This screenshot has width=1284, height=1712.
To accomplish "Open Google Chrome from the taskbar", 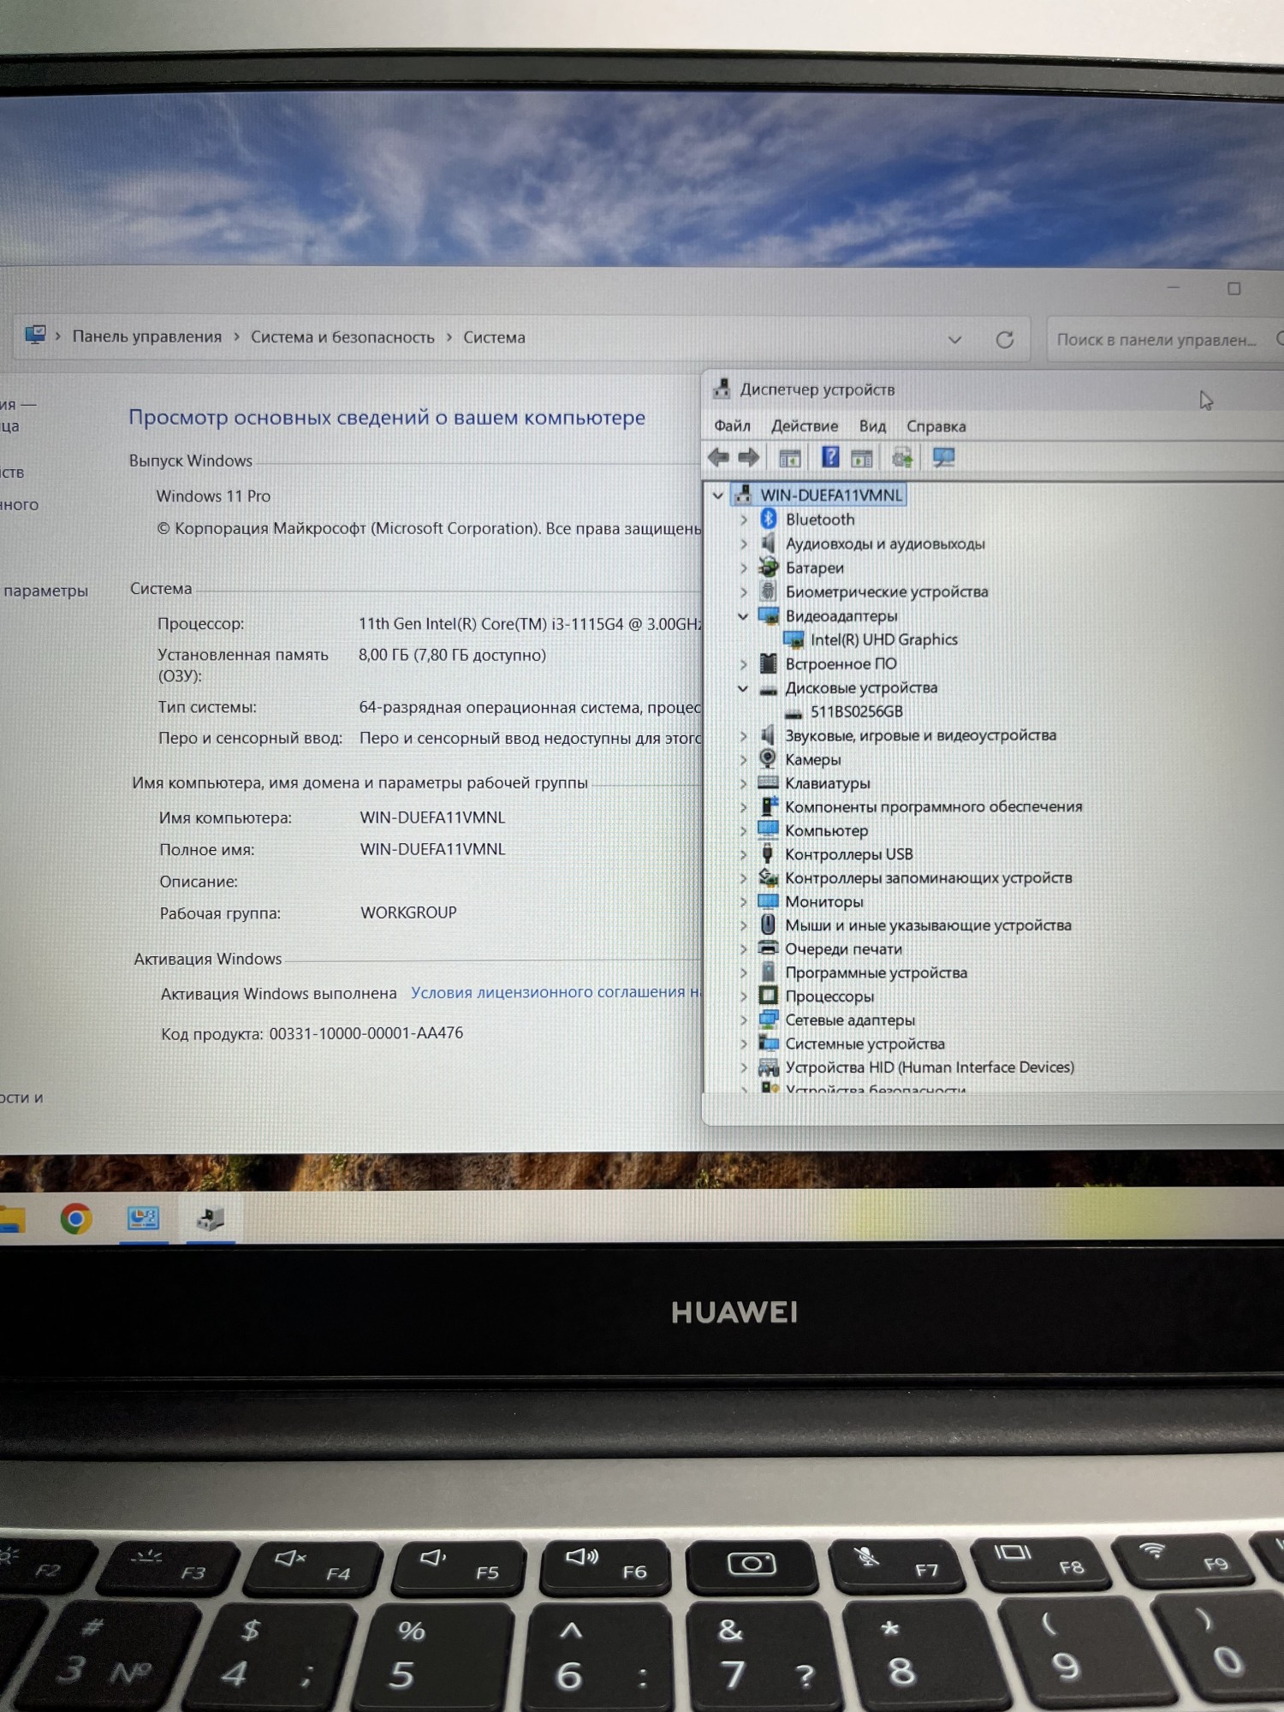I will pos(76,1218).
